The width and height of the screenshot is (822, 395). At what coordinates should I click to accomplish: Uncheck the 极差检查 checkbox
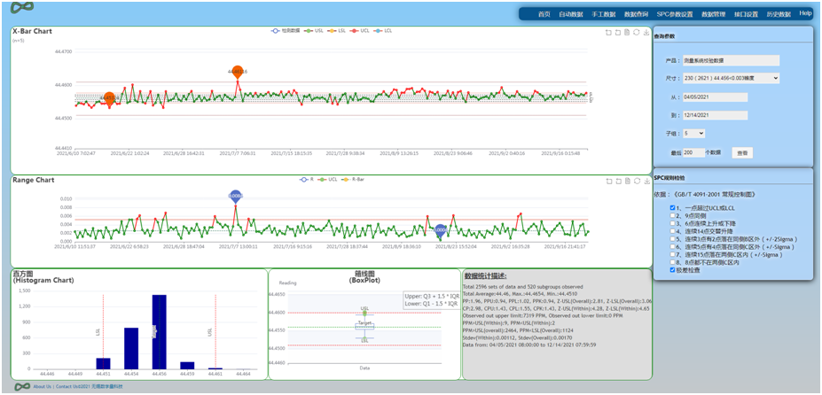673,270
